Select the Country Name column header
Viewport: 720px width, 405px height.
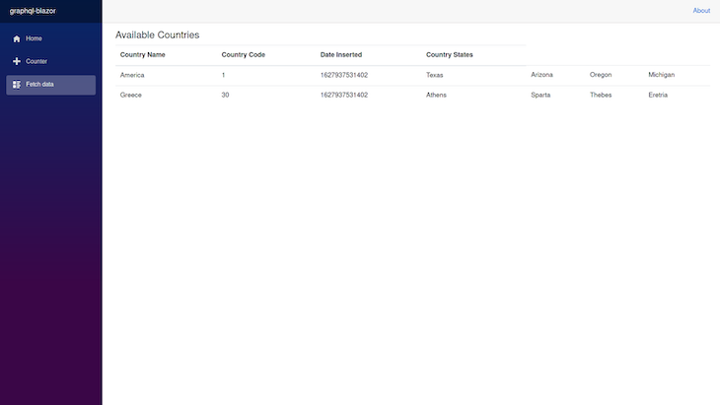coord(142,54)
